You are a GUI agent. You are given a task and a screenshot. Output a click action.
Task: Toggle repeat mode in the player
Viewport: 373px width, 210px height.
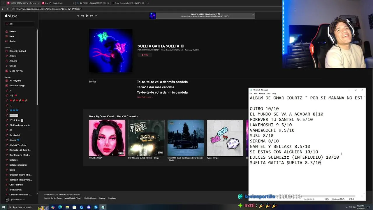(x=96, y=16)
